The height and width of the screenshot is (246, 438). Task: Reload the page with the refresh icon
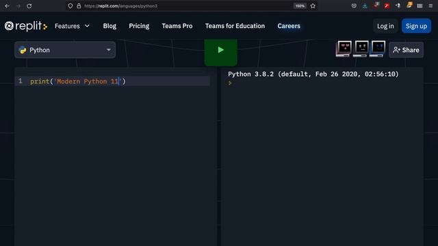29,6
